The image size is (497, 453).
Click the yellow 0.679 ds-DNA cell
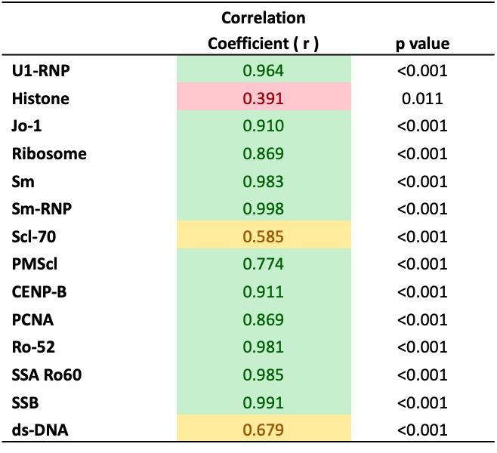pyautogui.click(x=263, y=430)
